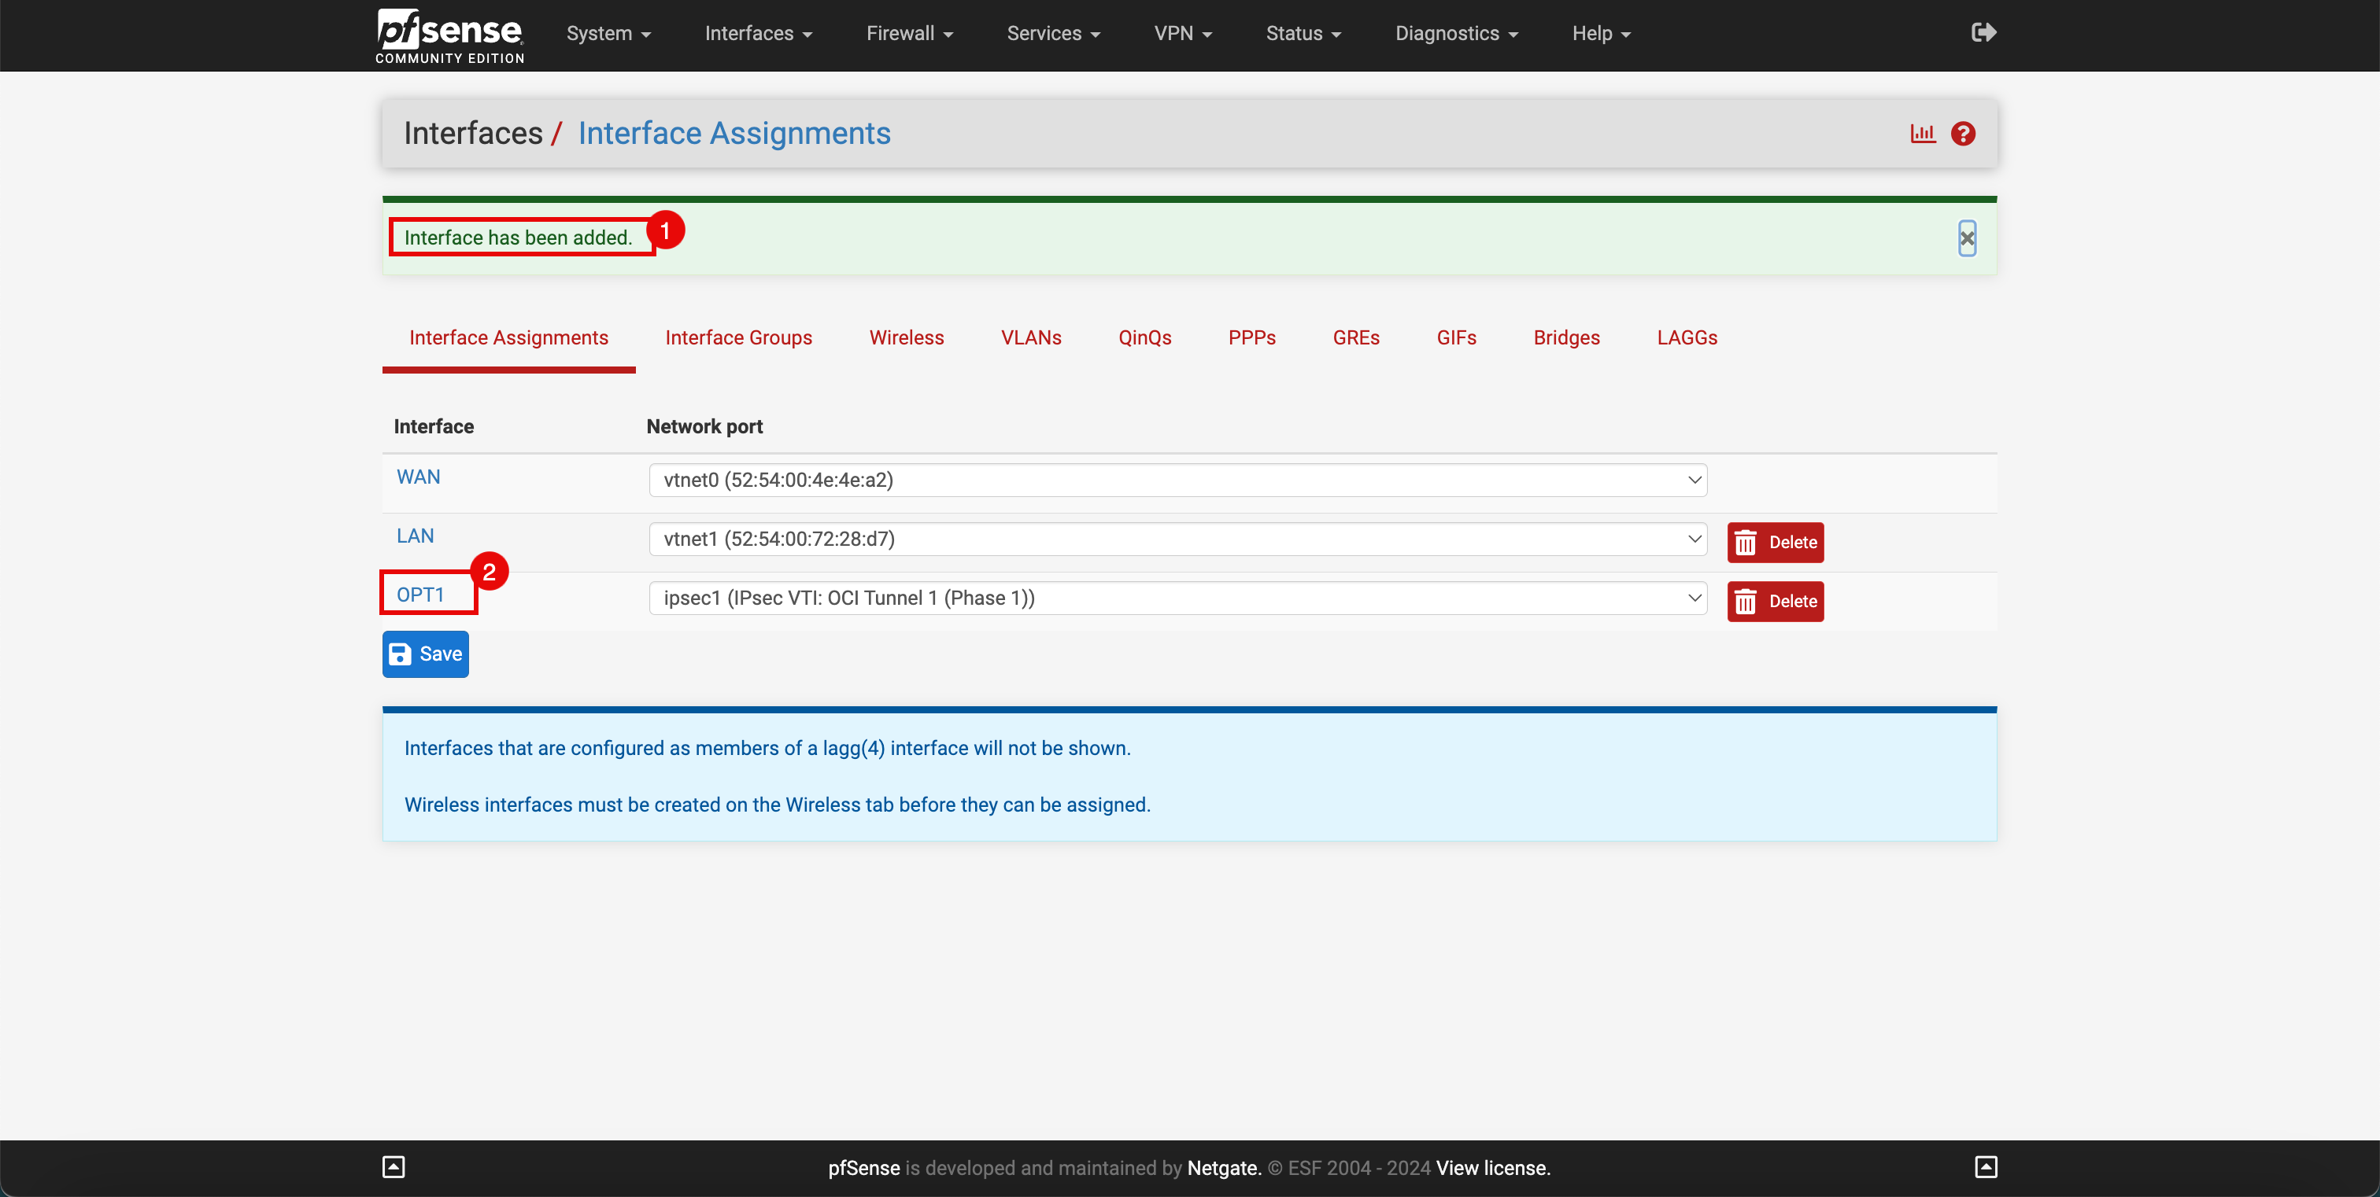Expand the LAN network port dropdown

tap(1177, 539)
